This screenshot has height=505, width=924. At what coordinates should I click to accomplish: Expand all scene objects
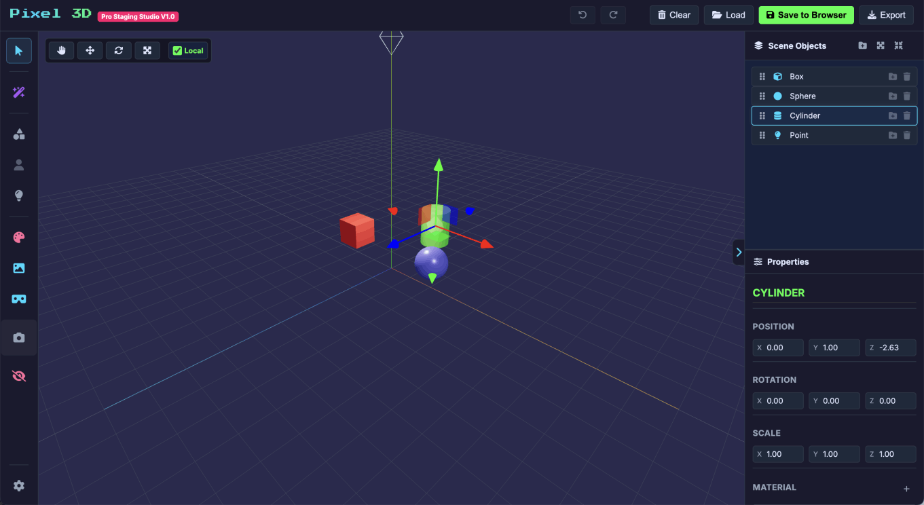(881, 45)
